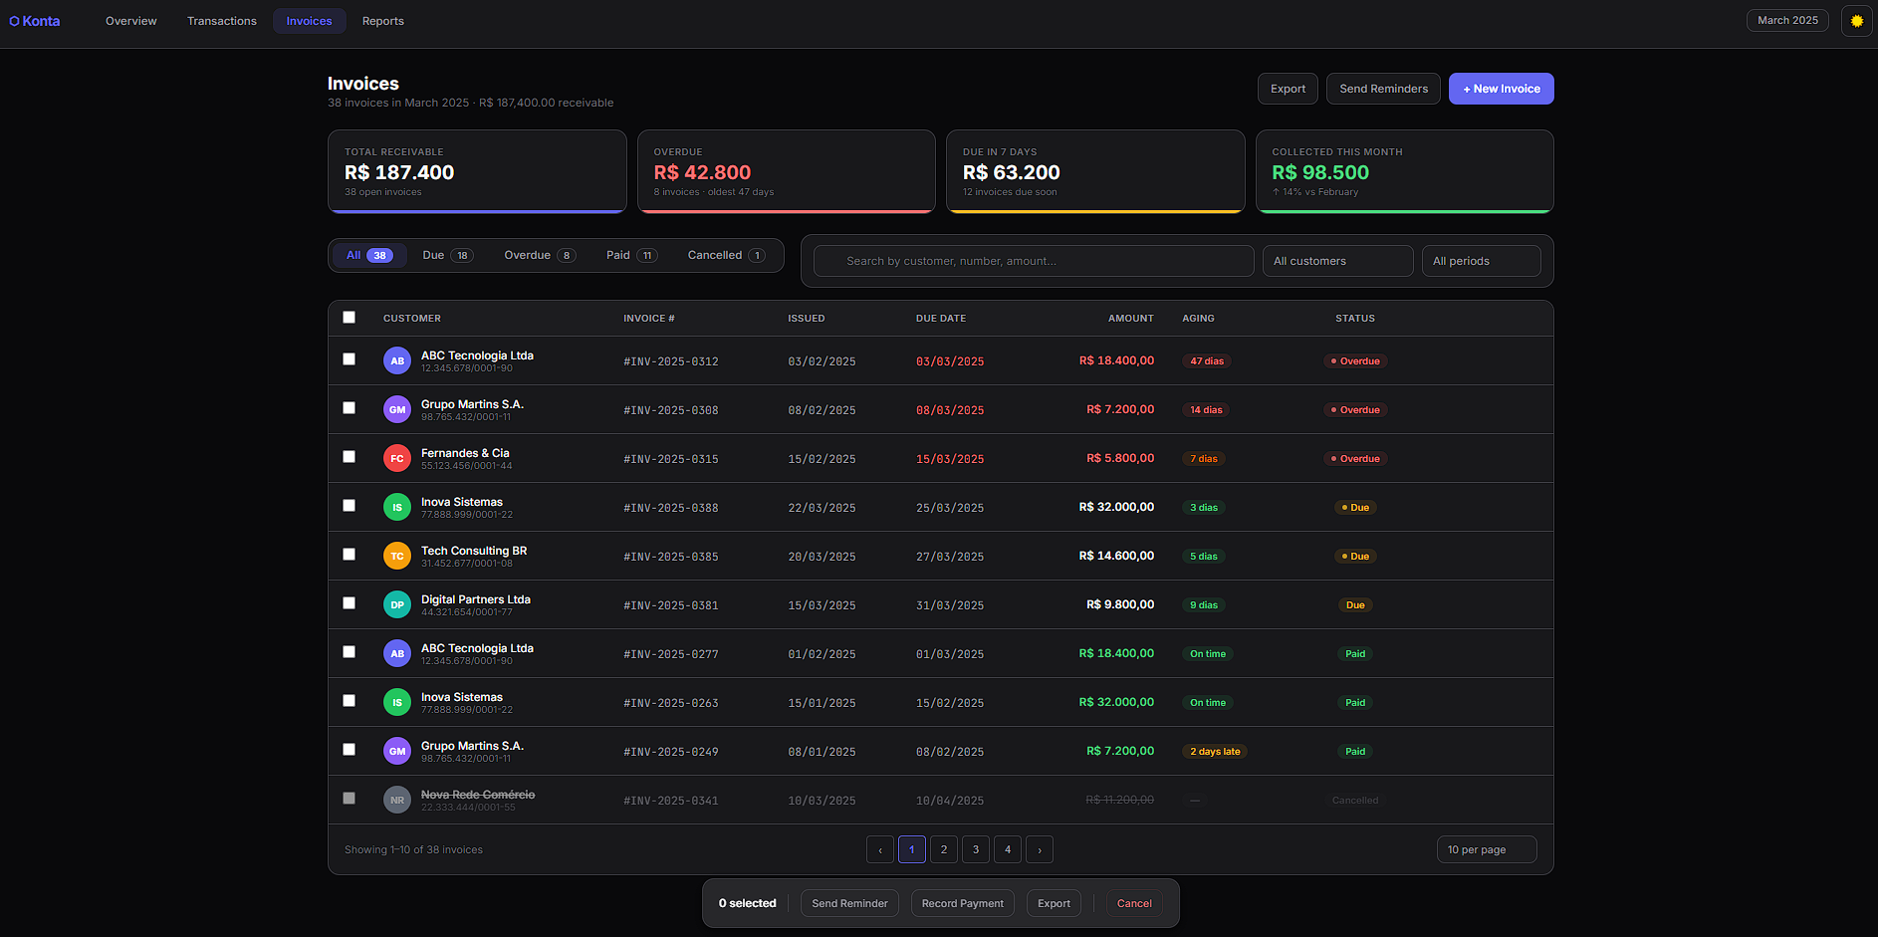The image size is (1878, 937).
Task: Click the Konta logo
Action: click(x=35, y=21)
